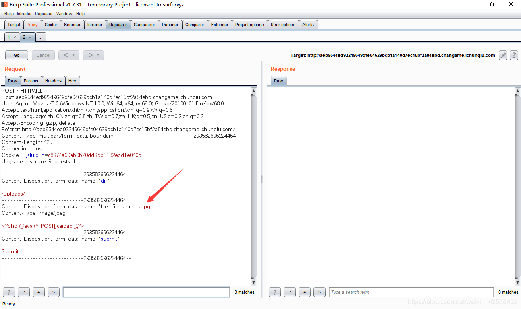
Task: Switch to the Extender tab
Action: point(220,25)
